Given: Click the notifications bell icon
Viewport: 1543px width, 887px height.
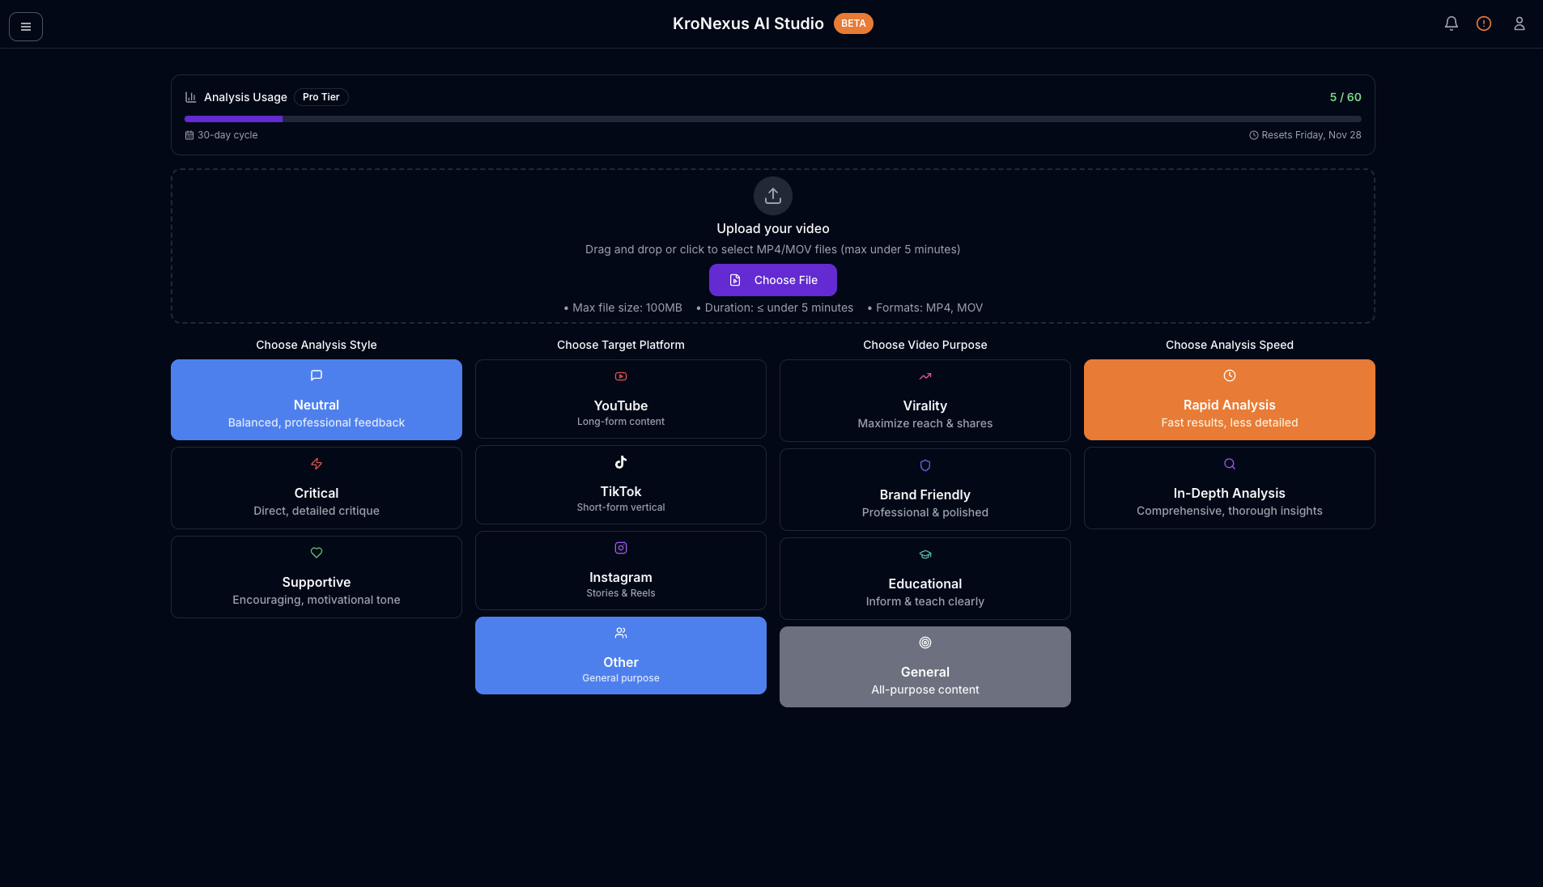Looking at the screenshot, I should (1452, 23).
